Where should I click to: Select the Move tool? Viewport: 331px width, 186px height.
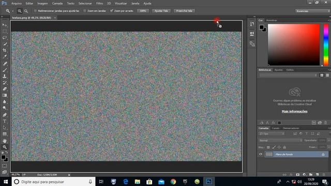(x=5, y=25)
